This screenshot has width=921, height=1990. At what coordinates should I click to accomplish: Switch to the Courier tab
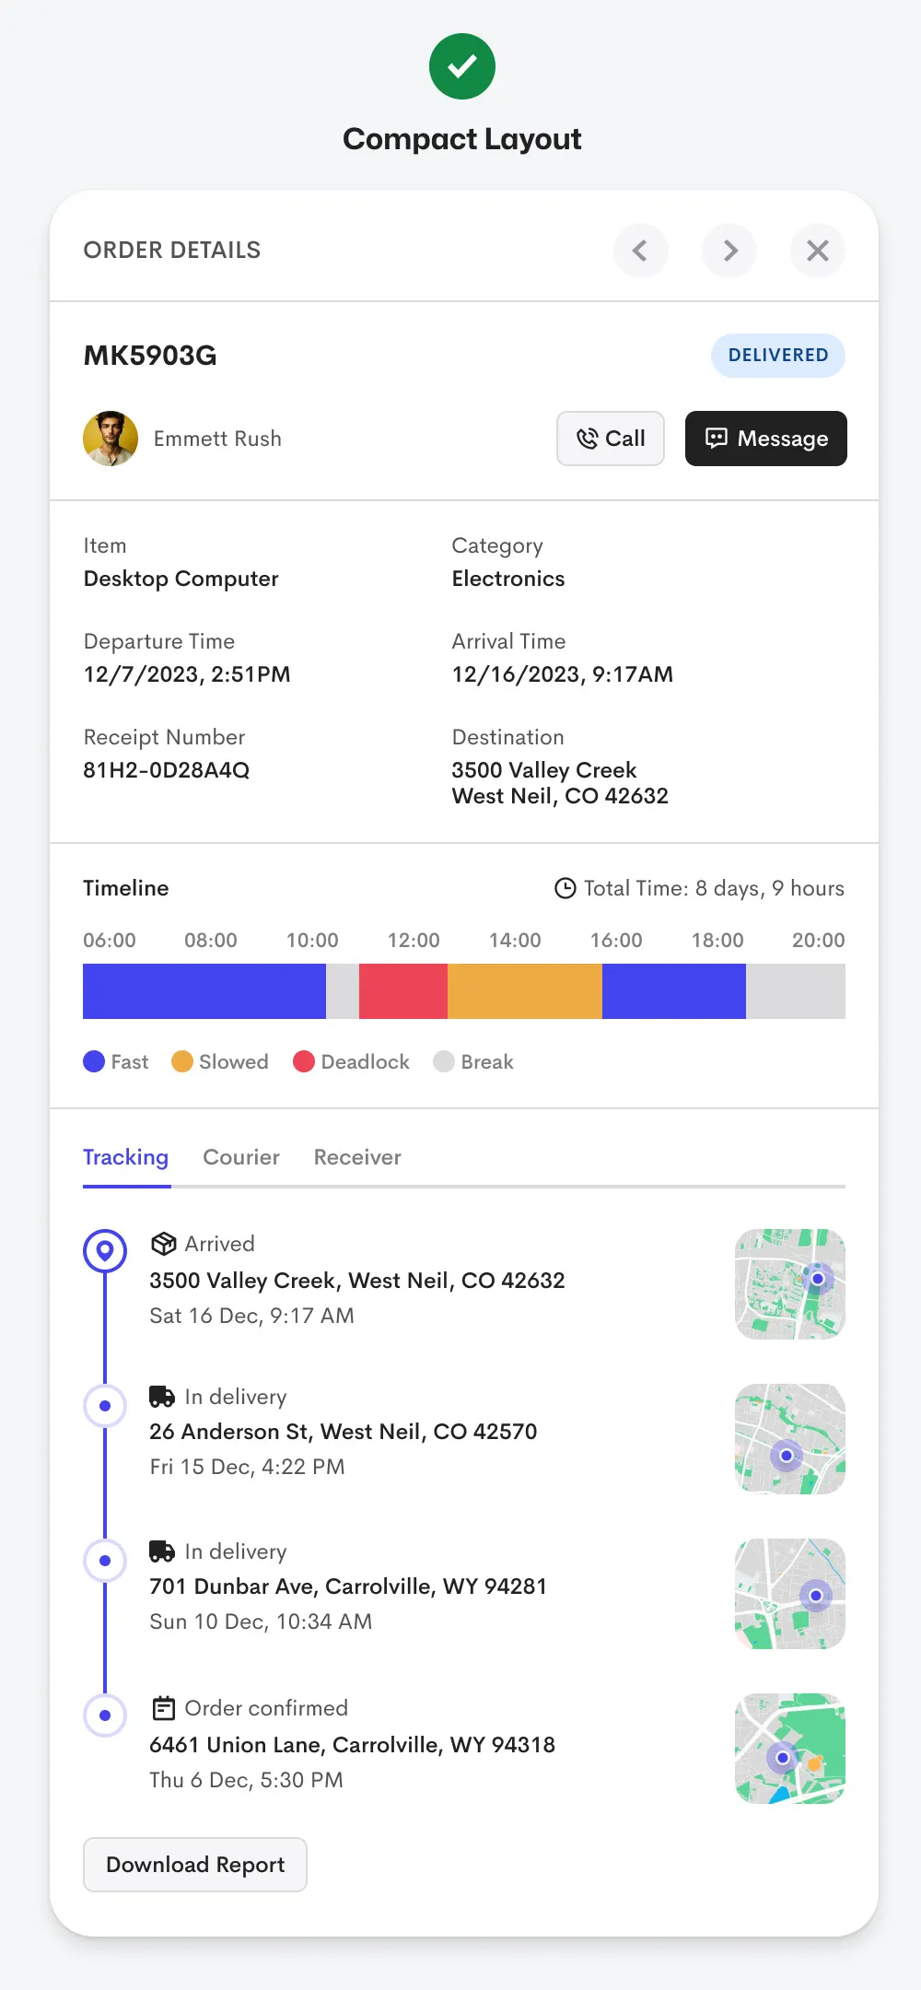(240, 1157)
